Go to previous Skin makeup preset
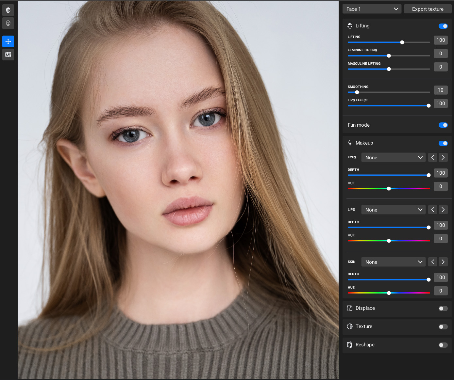The height and width of the screenshot is (380, 454). coord(433,262)
